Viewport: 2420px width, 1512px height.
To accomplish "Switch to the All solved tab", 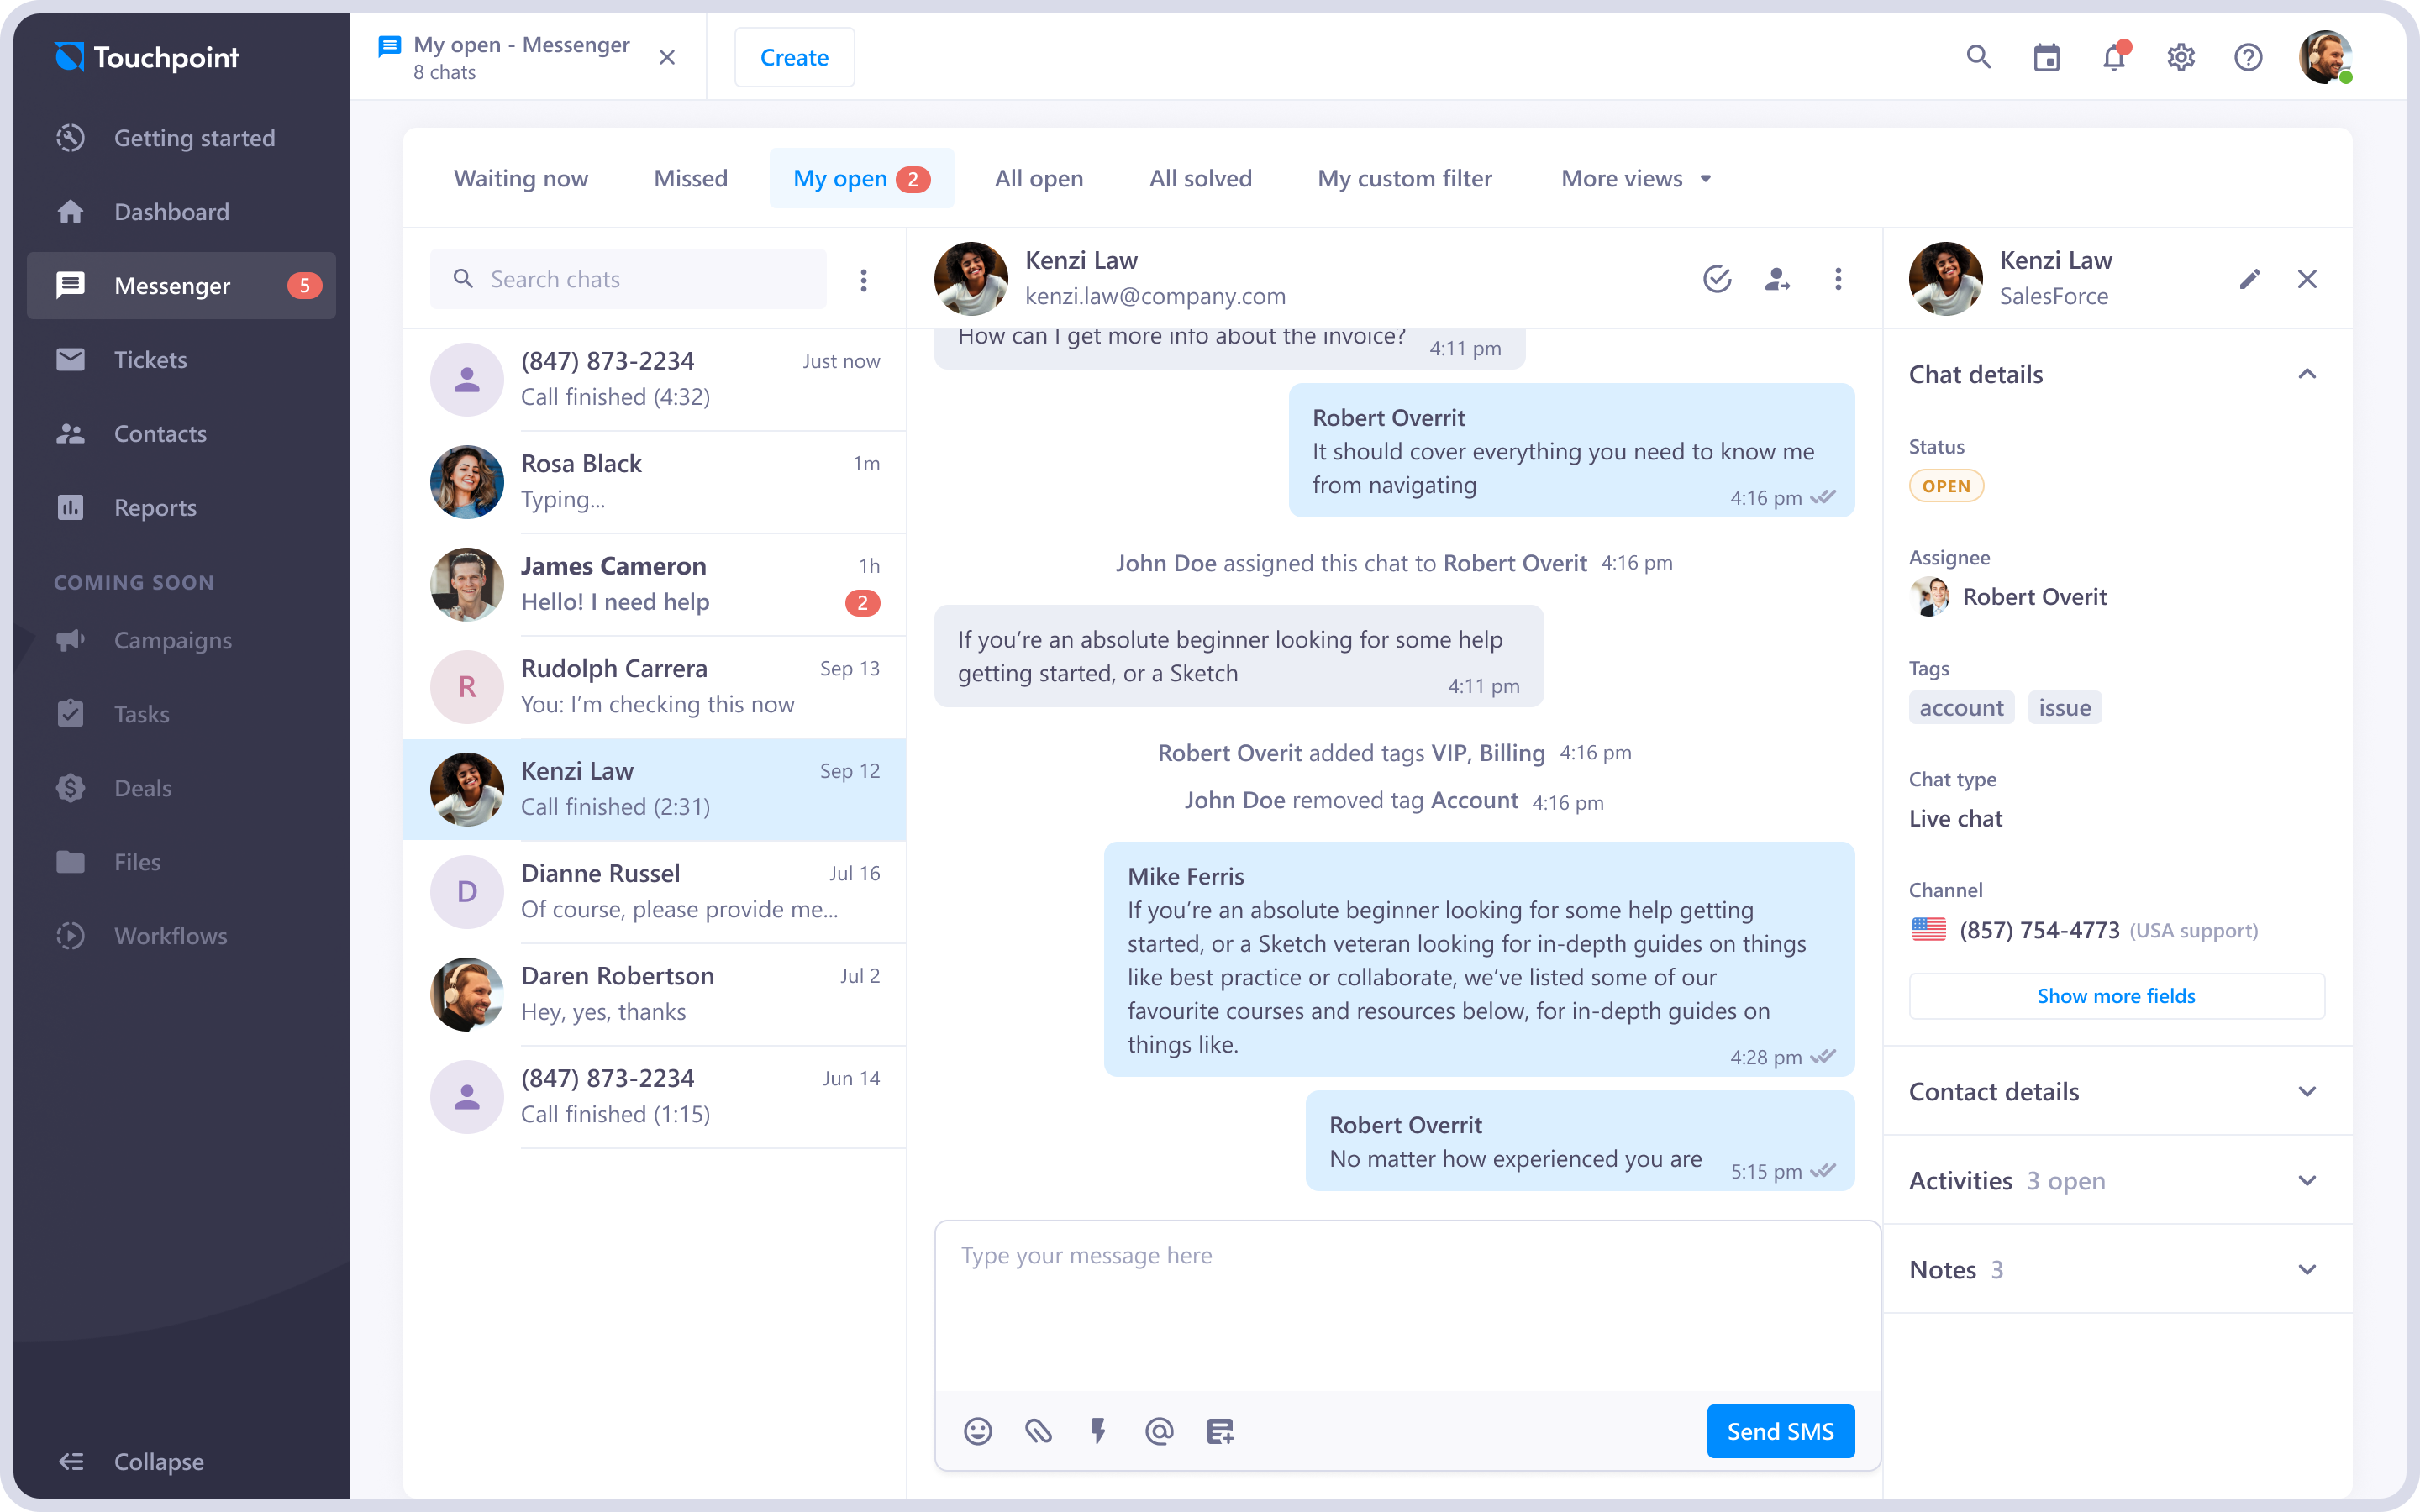I will click(x=1200, y=178).
